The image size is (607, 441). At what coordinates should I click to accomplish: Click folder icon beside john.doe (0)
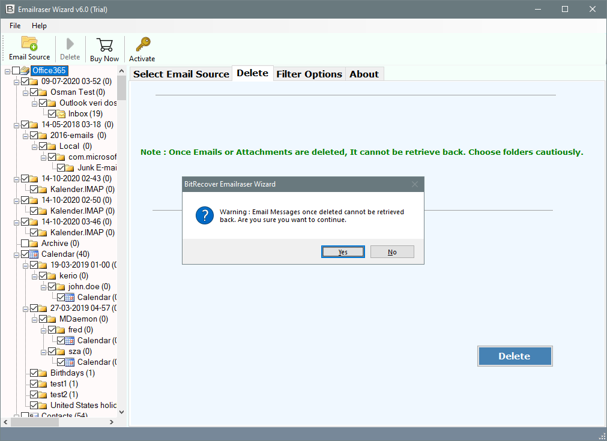(x=61, y=287)
